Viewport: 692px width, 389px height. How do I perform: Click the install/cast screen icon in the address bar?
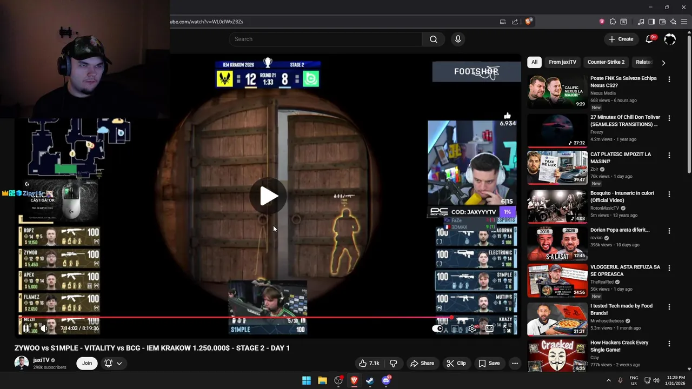click(x=503, y=22)
